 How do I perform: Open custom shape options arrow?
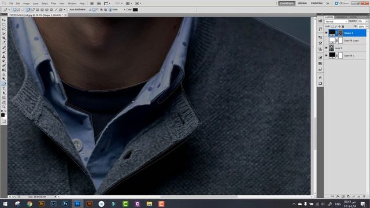(64, 10)
